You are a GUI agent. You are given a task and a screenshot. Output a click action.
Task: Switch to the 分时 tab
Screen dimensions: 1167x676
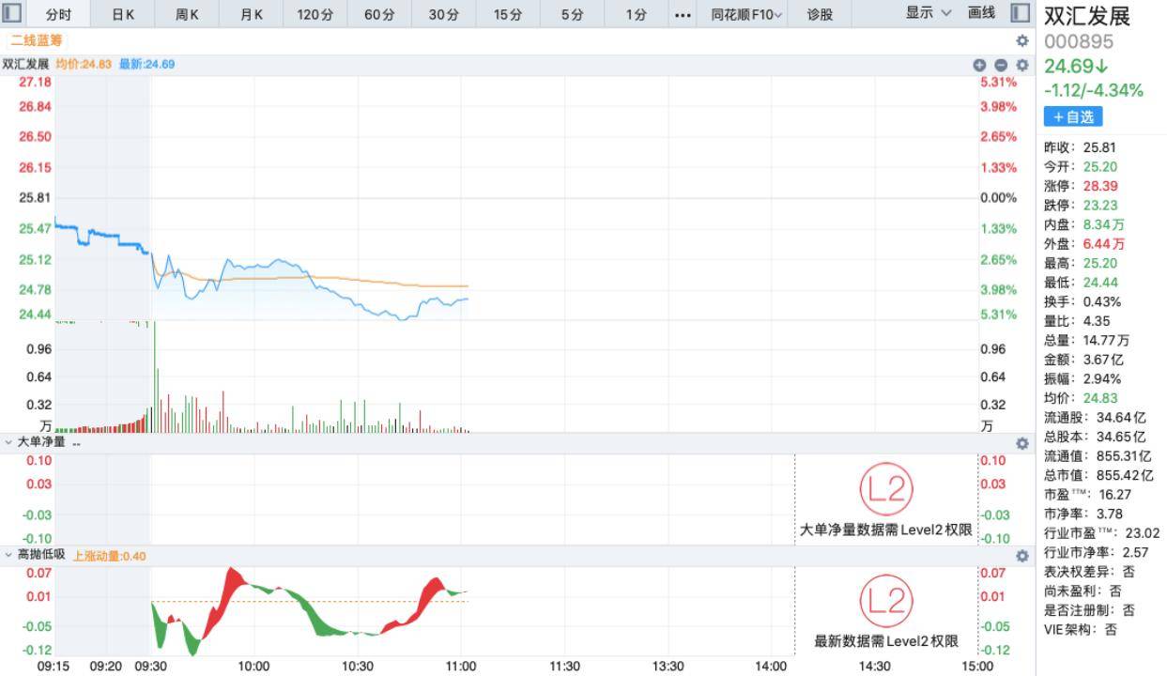click(x=58, y=14)
